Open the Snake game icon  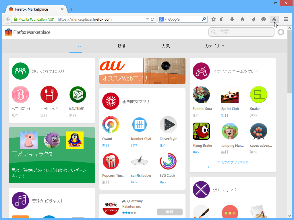(259, 95)
